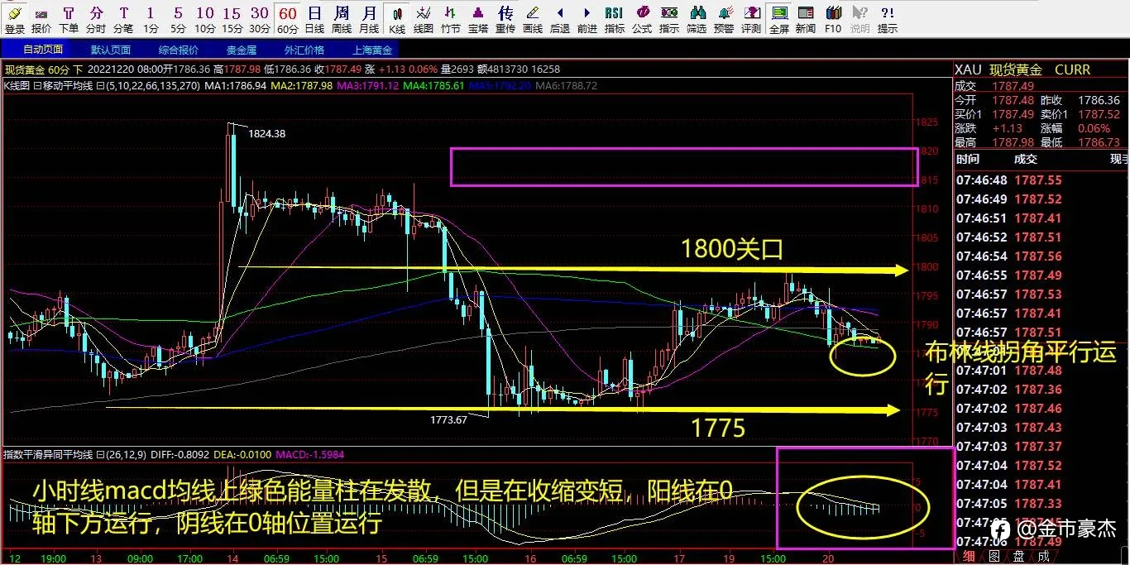This screenshot has width=1130, height=565.
Task: Select the 30分 timeframe
Action: (x=260, y=19)
